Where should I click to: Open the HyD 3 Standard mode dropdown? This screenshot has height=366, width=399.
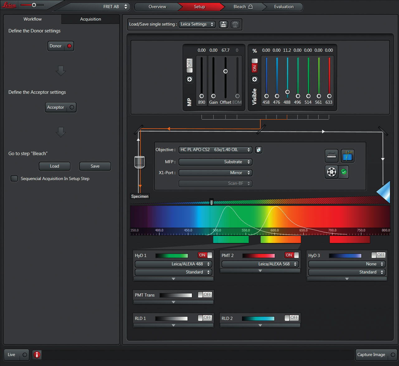pos(347,272)
